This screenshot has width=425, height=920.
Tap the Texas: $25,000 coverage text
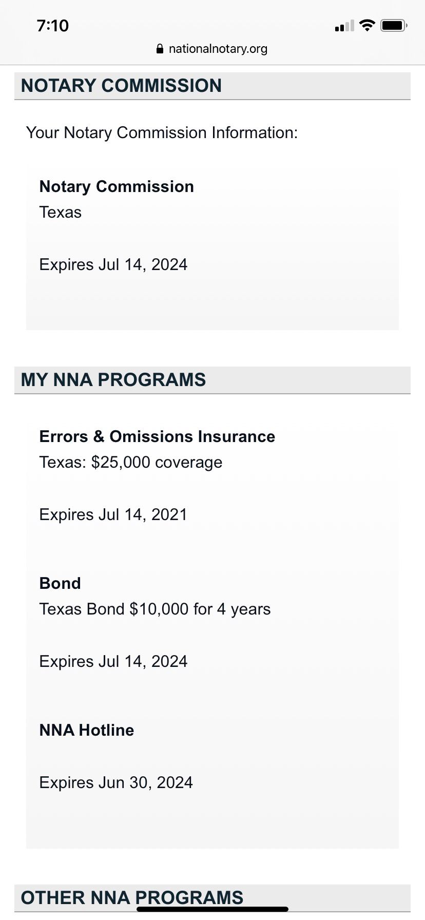point(131,462)
